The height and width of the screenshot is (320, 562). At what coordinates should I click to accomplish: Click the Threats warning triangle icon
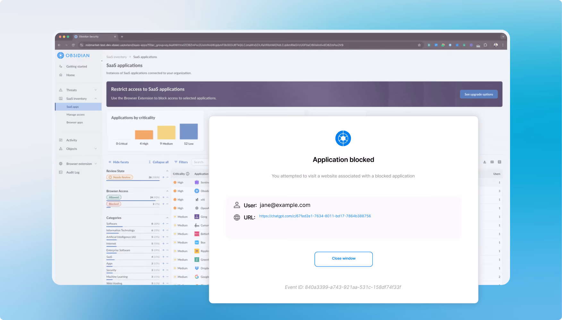tap(61, 90)
